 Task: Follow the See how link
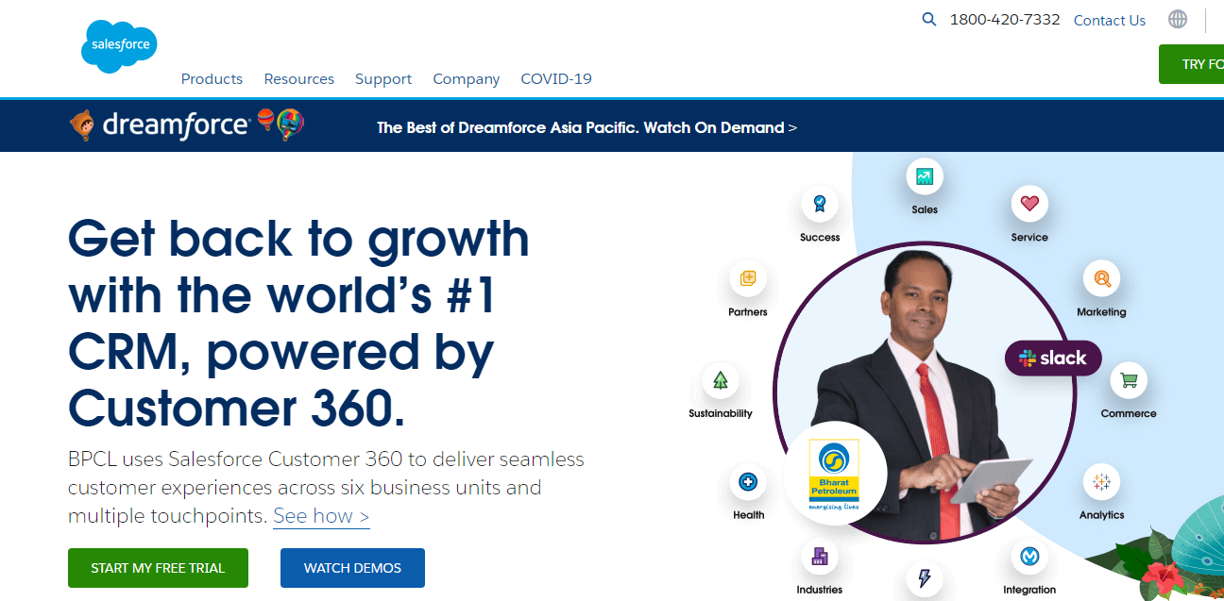pyautogui.click(x=321, y=516)
